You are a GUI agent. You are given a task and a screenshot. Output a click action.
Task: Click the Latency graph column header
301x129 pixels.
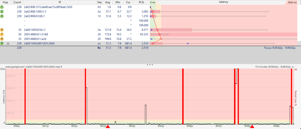tap(224, 2)
